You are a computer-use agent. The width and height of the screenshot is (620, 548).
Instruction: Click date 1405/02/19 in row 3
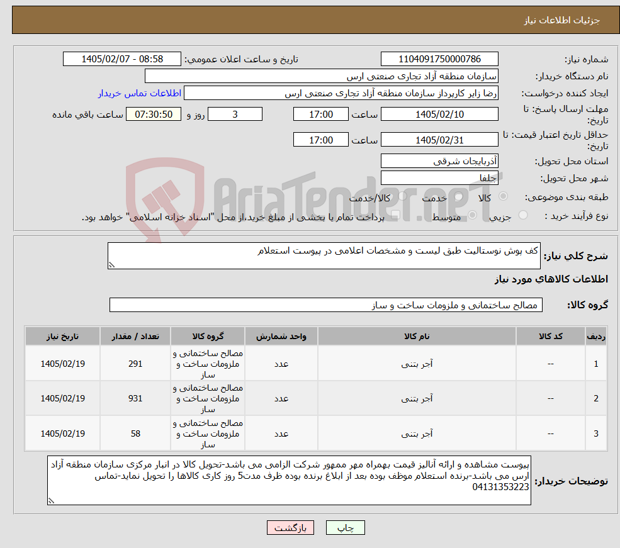click(62, 433)
